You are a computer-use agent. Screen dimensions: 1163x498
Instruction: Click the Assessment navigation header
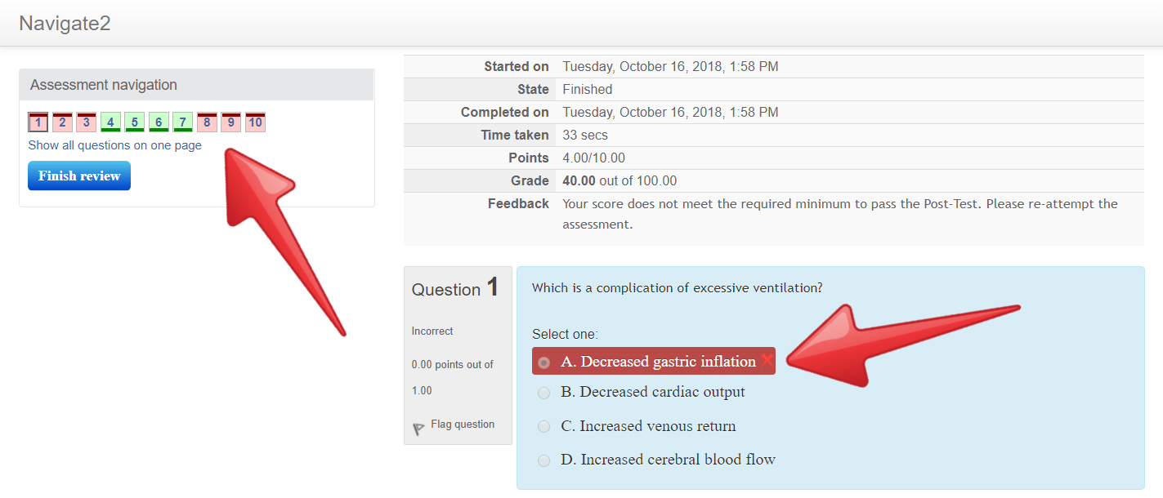coord(103,84)
